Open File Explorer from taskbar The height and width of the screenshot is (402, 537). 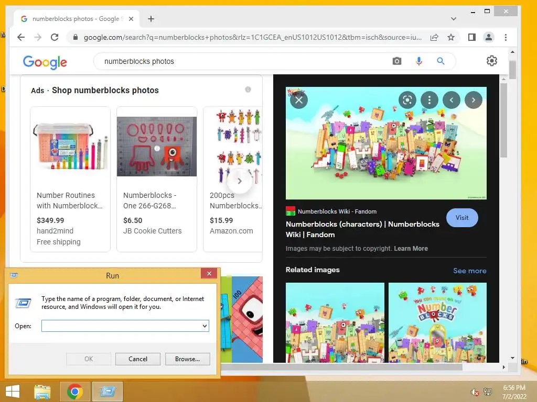(42, 392)
